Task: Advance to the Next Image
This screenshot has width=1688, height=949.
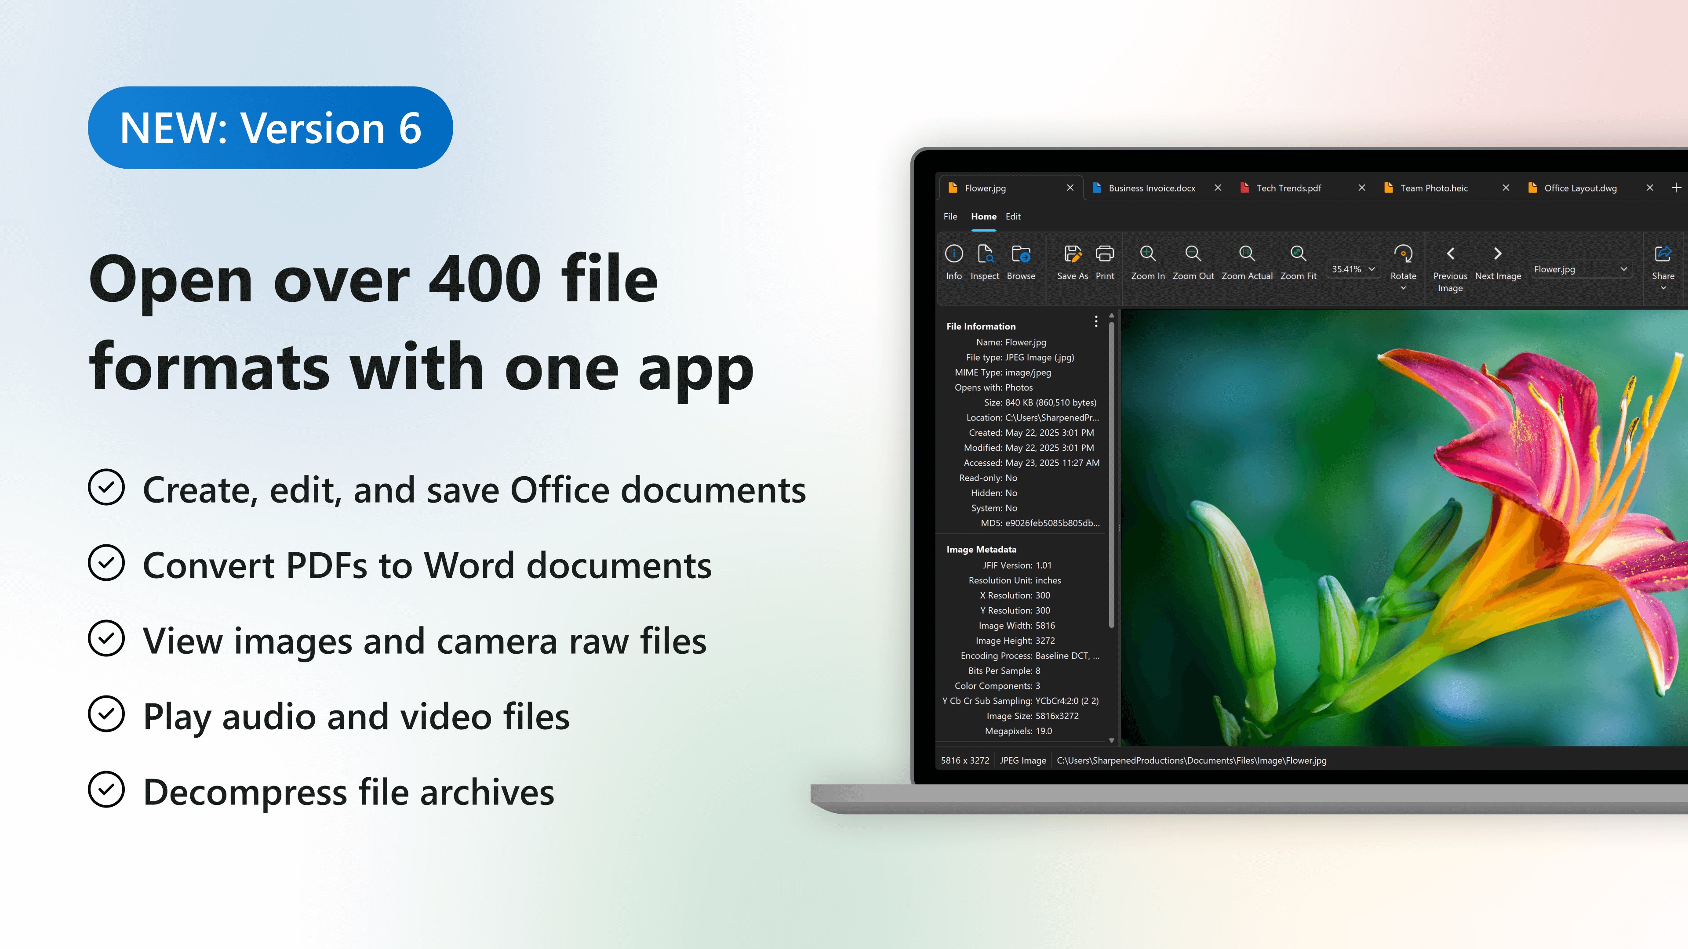Action: click(1497, 254)
